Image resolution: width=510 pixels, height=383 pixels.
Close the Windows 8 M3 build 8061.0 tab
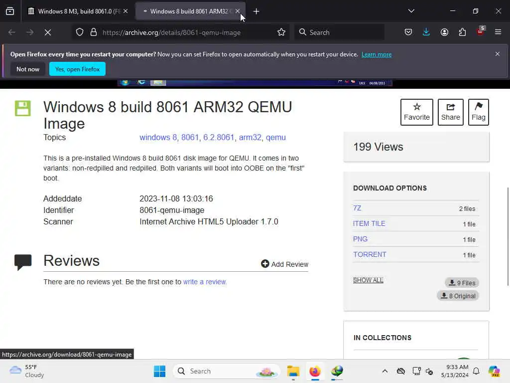click(x=126, y=11)
